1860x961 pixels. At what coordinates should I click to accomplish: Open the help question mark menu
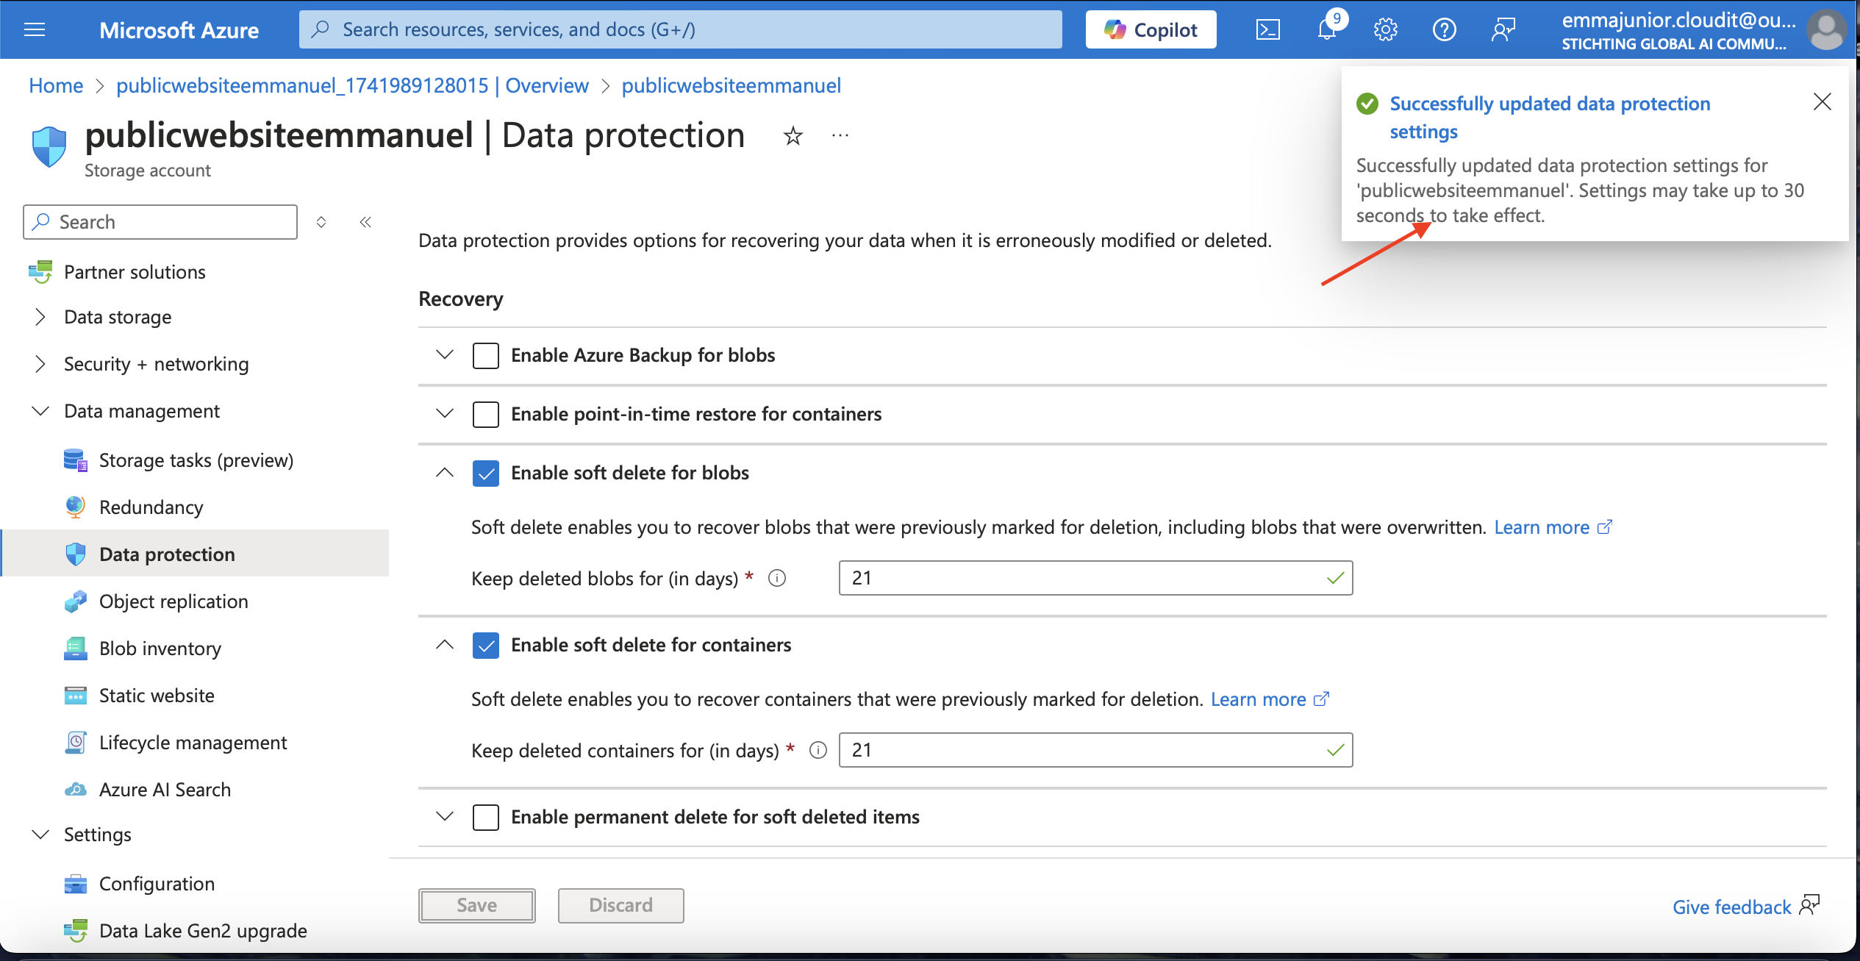pos(1445,29)
